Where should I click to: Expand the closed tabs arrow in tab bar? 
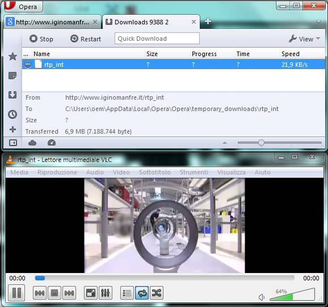pyautogui.click(x=319, y=22)
